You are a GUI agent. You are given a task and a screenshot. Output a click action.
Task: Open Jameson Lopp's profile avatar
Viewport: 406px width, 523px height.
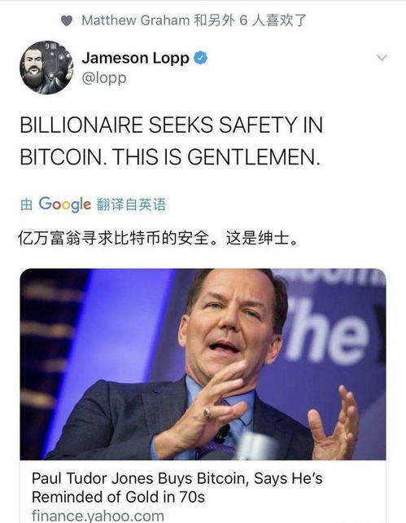point(46,68)
